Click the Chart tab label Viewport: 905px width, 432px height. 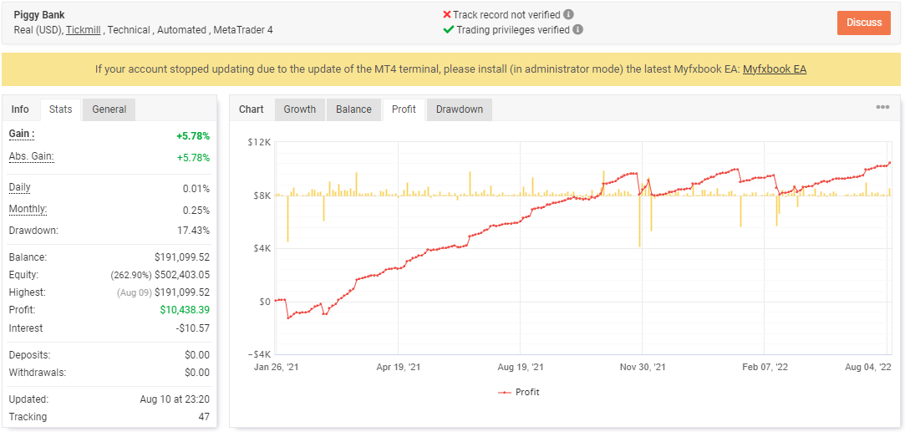251,109
